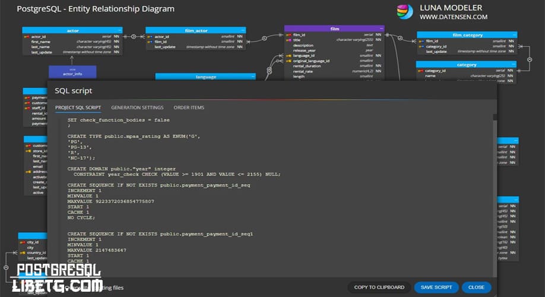Collapse the category table via header dash
The height and width of the screenshot is (297, 545).
(514, 64)
